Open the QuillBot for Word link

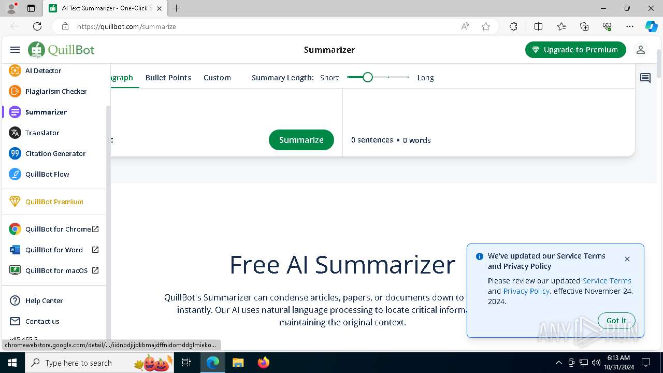click(x=54, y=250)
